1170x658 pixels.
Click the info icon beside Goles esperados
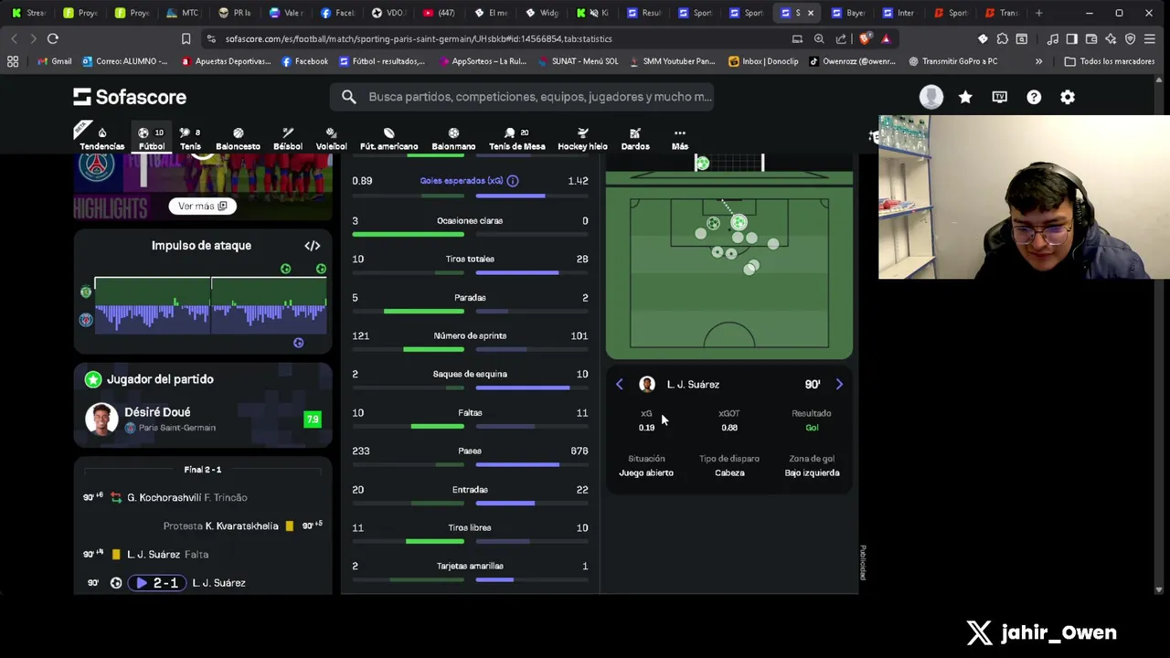click(512, 181)
